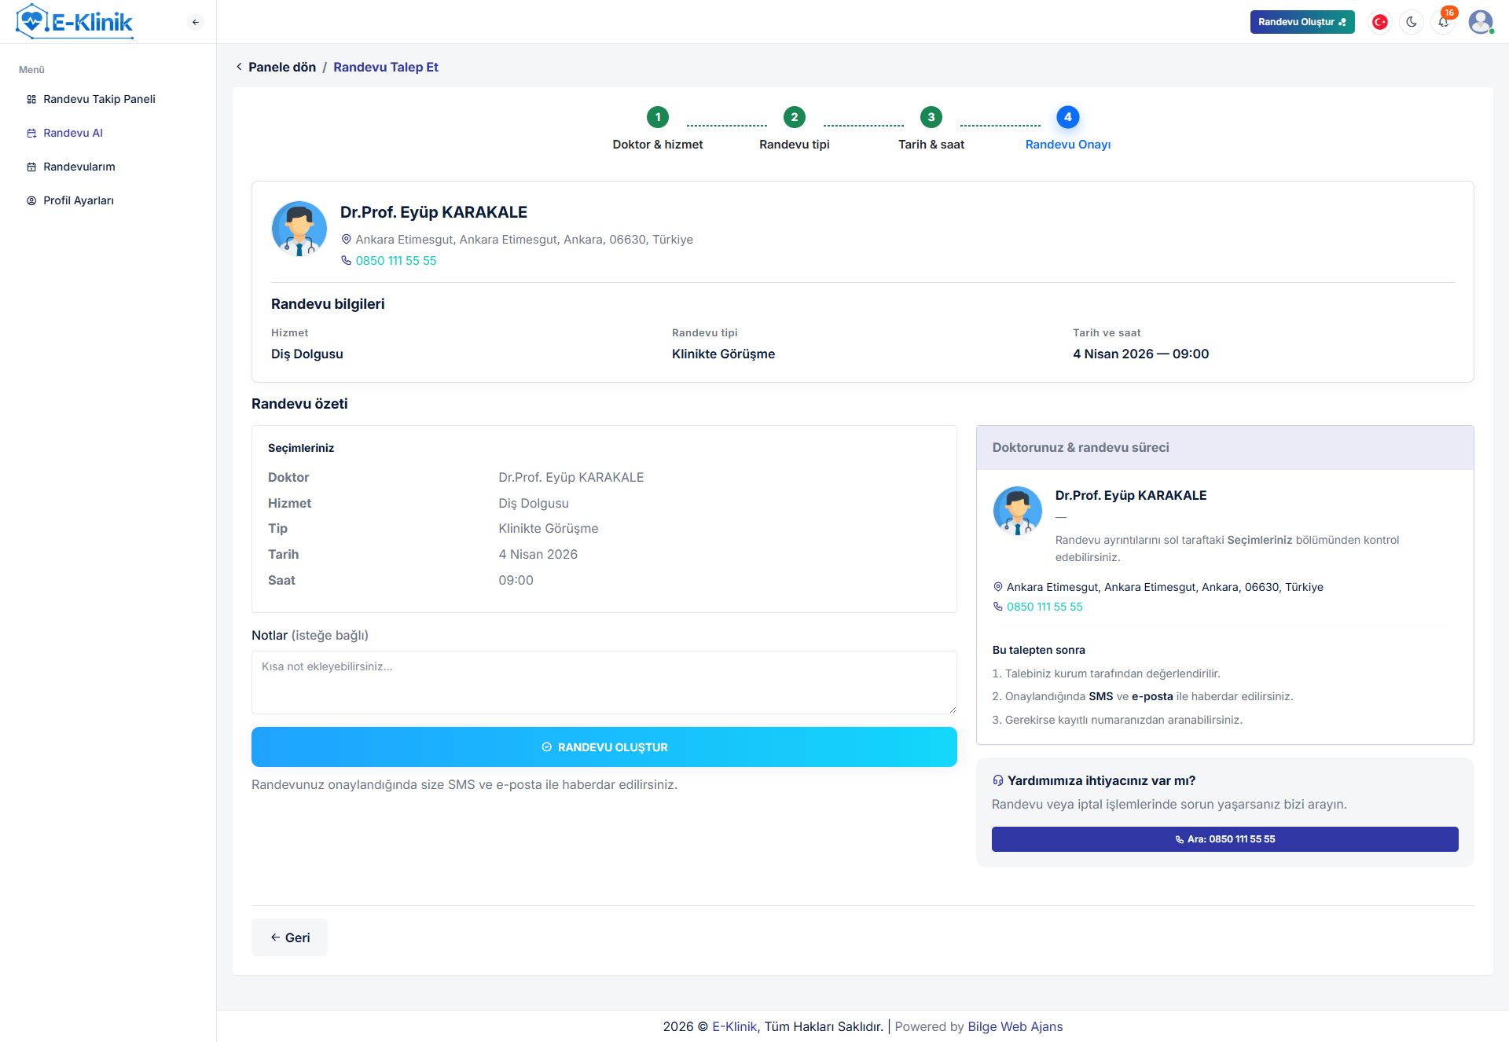Open Profil Ayarları in sidebar
The width and height of the screenshot is (1509, 1042).
pos(79,200)
